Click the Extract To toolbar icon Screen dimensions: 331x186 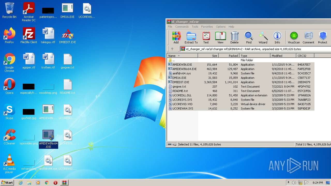pos(191,38)
